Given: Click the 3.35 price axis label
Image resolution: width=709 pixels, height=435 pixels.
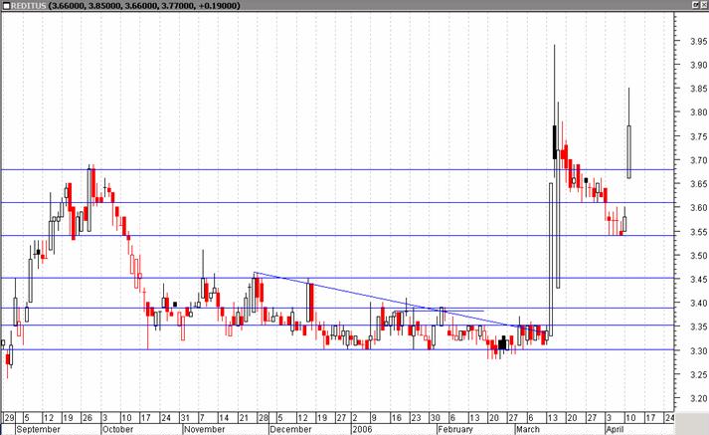Looking at the screenshot, I should click(x=698, y=327).
